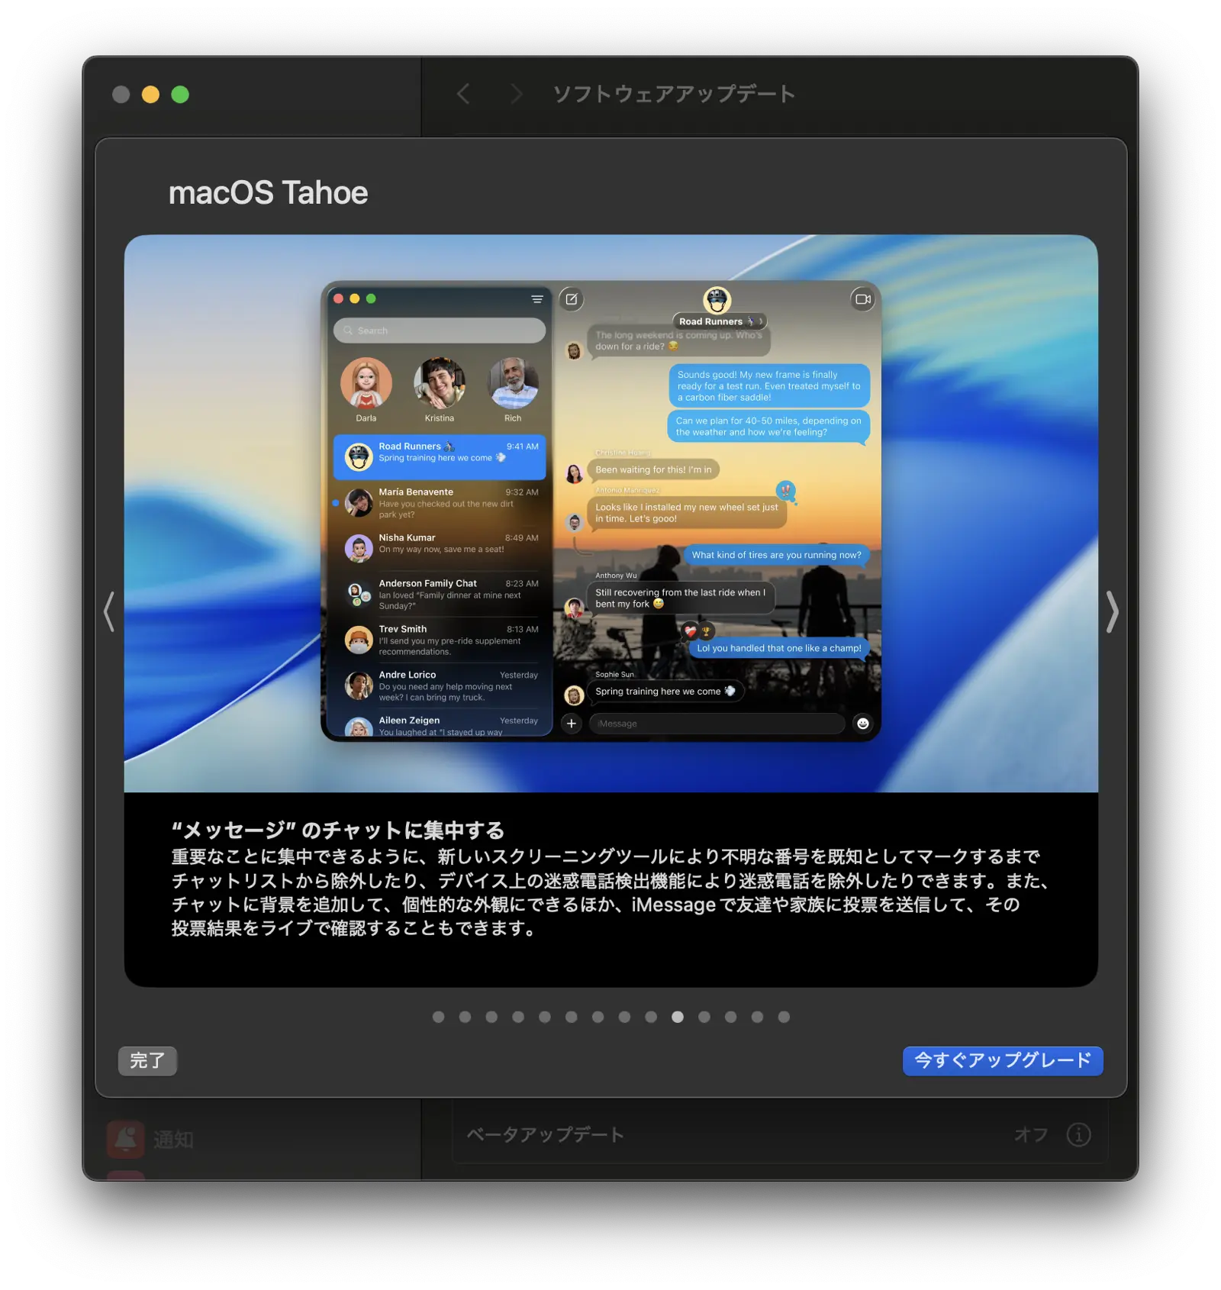Click the “メッセージ” のチャットに集中する heading
The width and height of the screenshot is (1221, 1290).
(338, 830)
